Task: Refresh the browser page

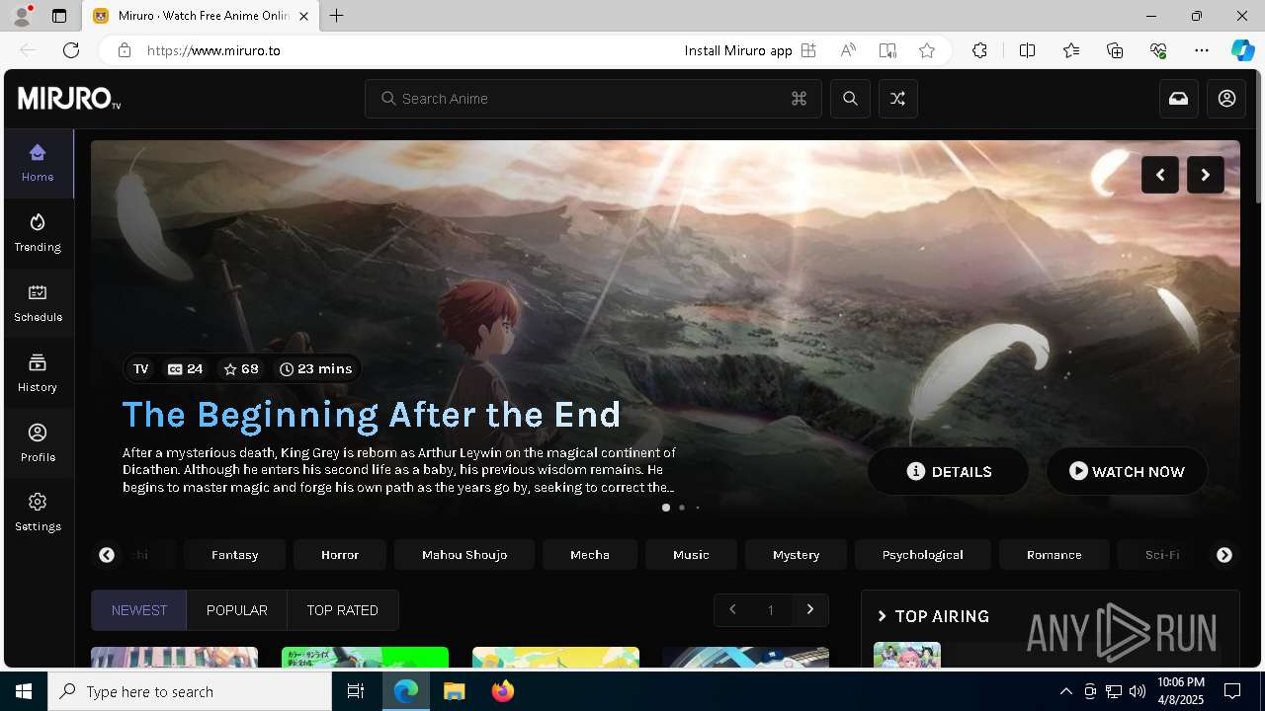Action: point(71,50)
